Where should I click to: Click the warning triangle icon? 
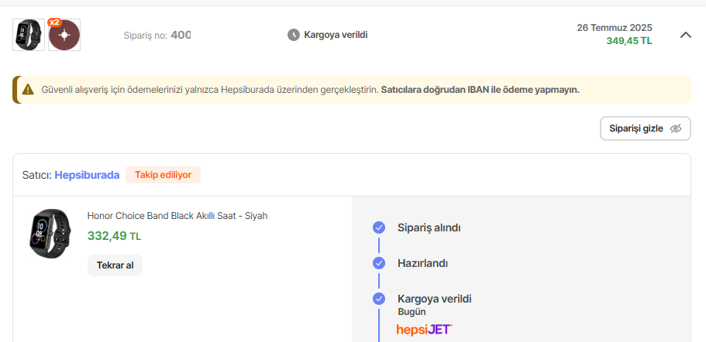click(x=28, y=90)
